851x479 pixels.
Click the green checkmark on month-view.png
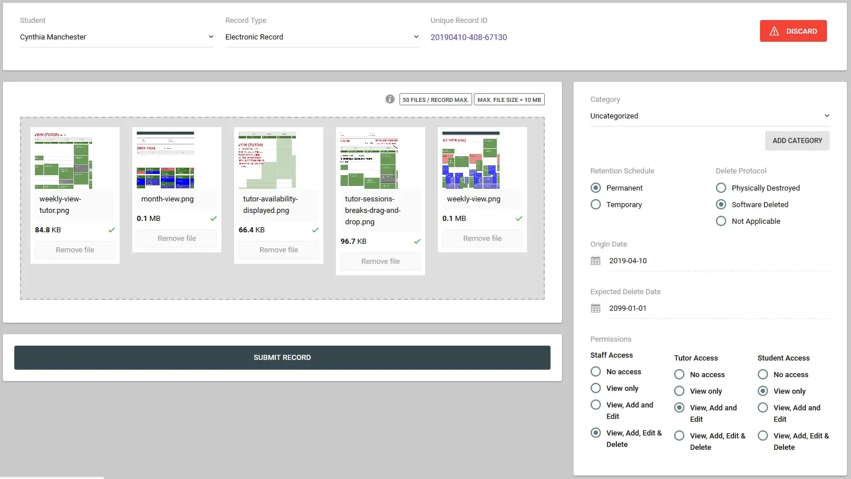[213, 219]
